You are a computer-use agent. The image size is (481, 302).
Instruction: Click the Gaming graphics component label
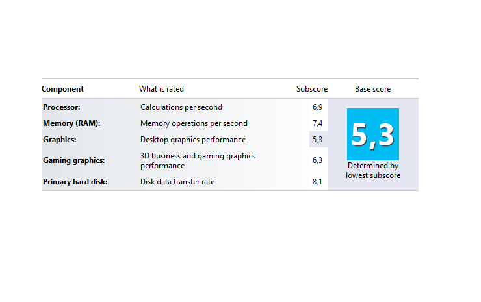[x=73, y=160]
